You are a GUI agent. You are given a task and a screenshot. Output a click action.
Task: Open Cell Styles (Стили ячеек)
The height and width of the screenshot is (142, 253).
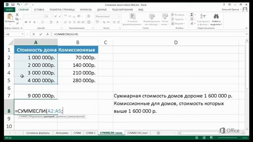click(x=165, y=19)
